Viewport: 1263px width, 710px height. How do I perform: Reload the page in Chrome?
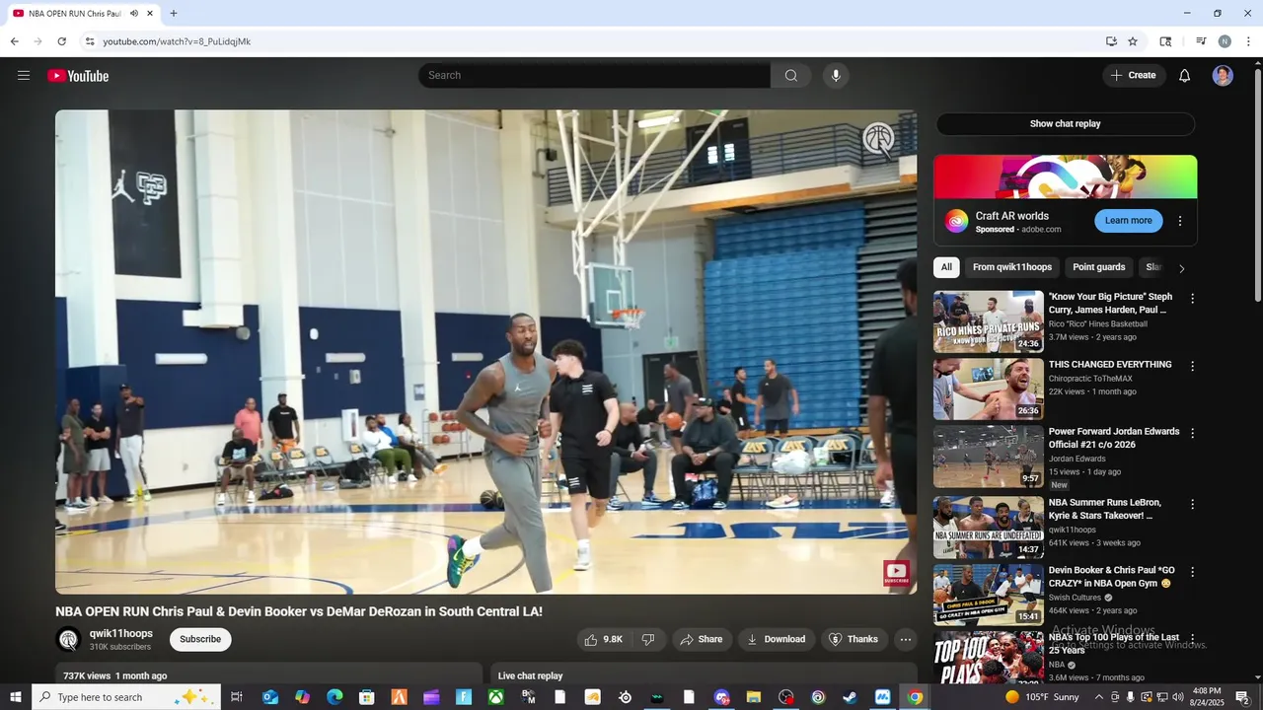[61, 41]
